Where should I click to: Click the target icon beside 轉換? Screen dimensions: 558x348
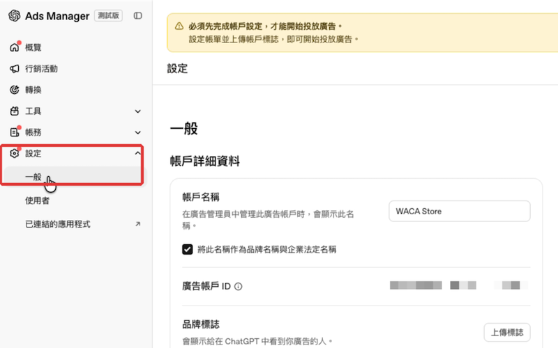click(x=14, y=90)
